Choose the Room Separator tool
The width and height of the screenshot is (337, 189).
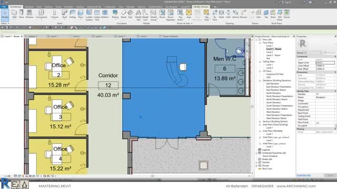click(x=171, y=15)
